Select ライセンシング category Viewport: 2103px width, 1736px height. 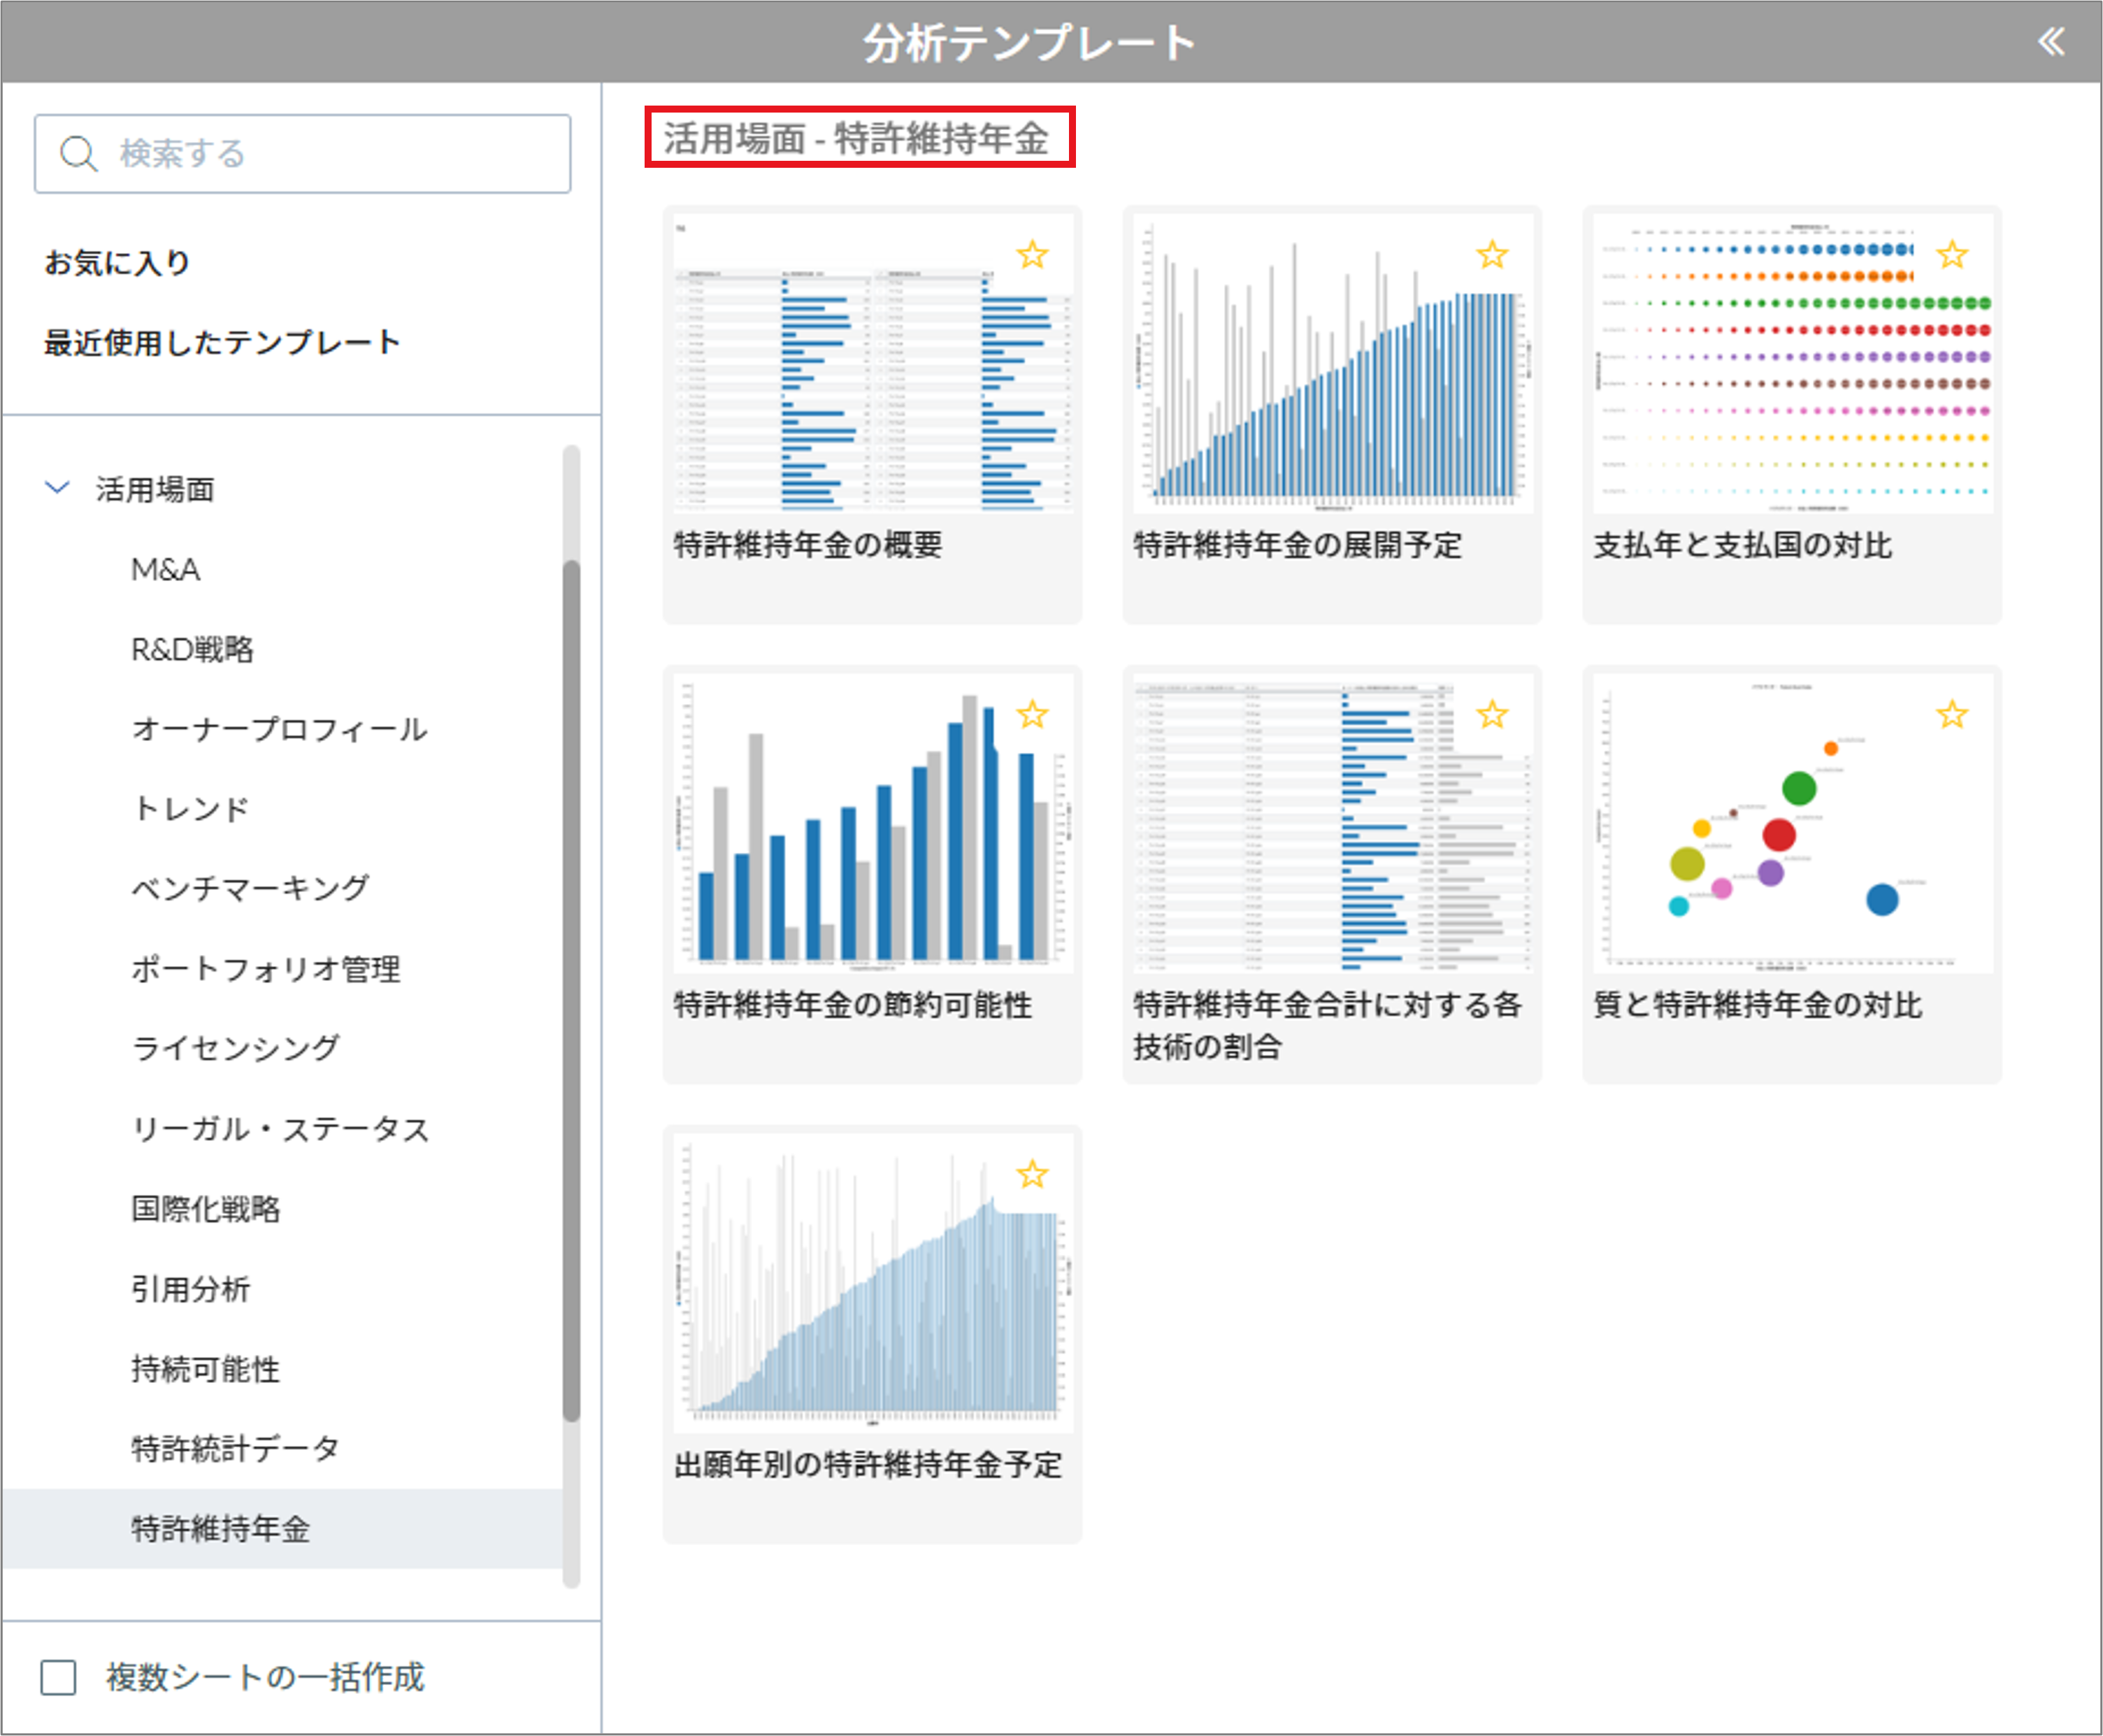236,1048
